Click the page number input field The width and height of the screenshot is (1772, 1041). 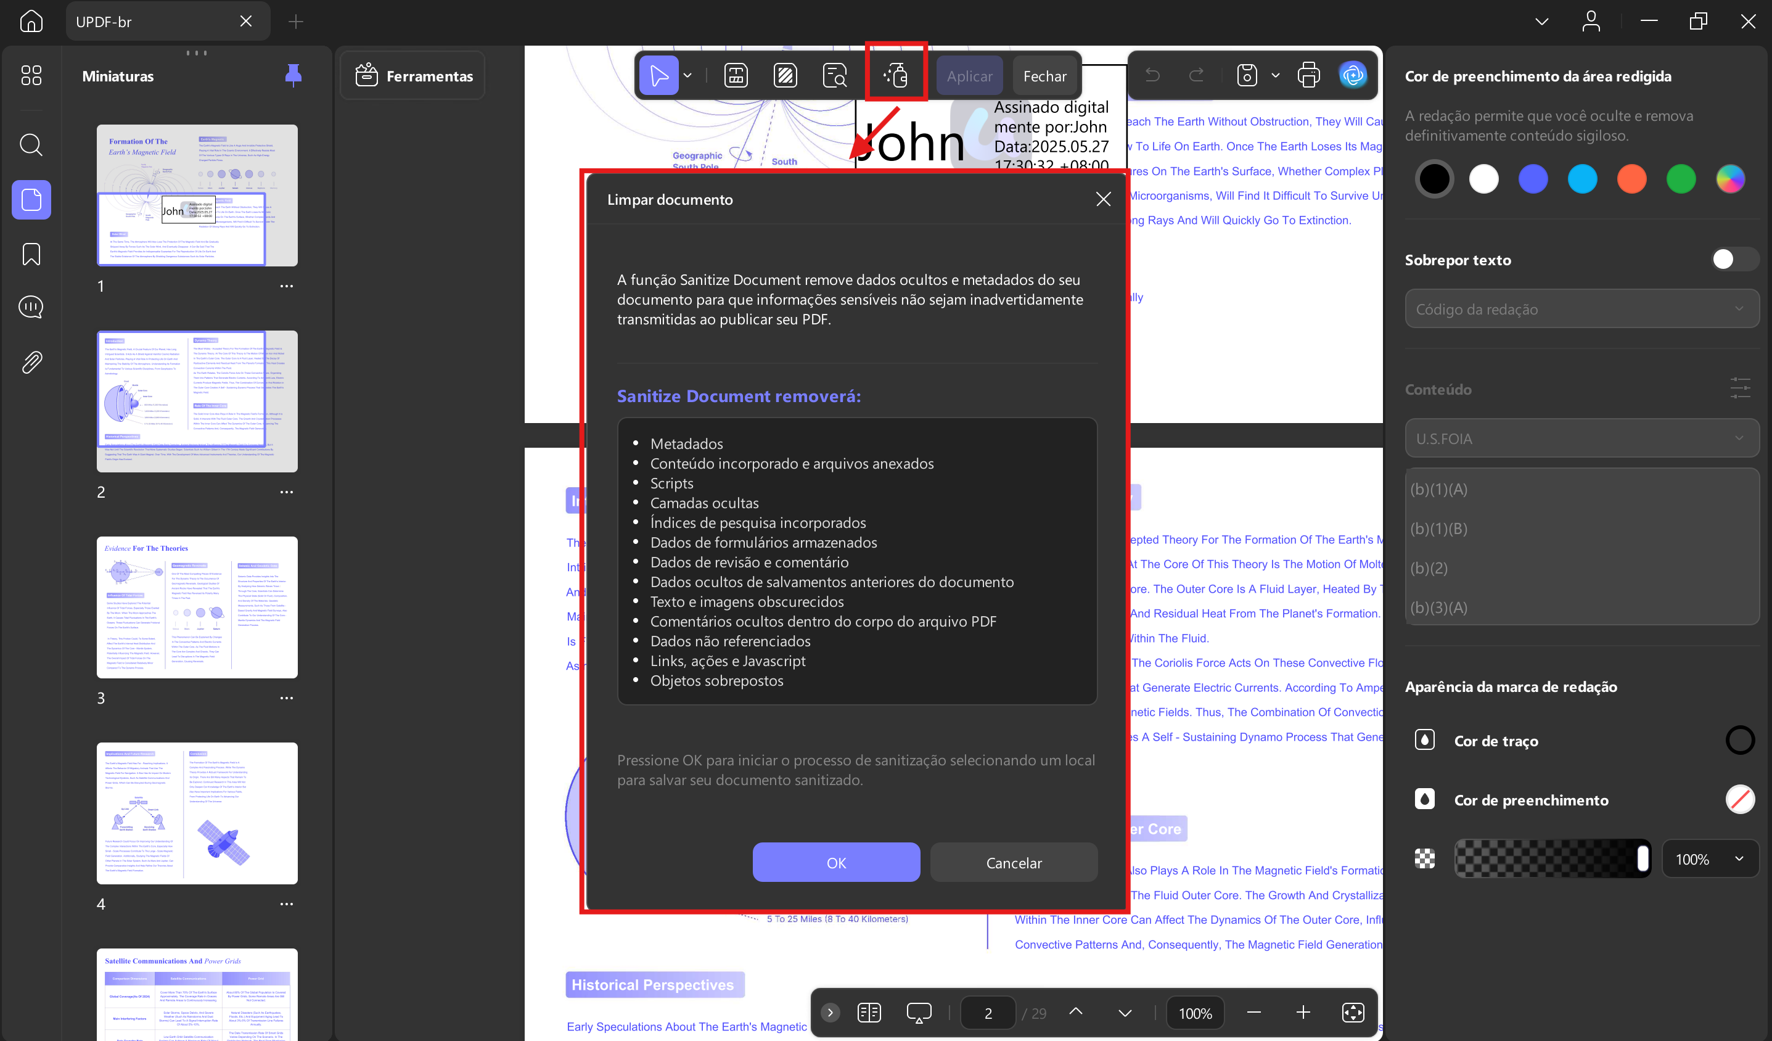tap(988, 1012)
